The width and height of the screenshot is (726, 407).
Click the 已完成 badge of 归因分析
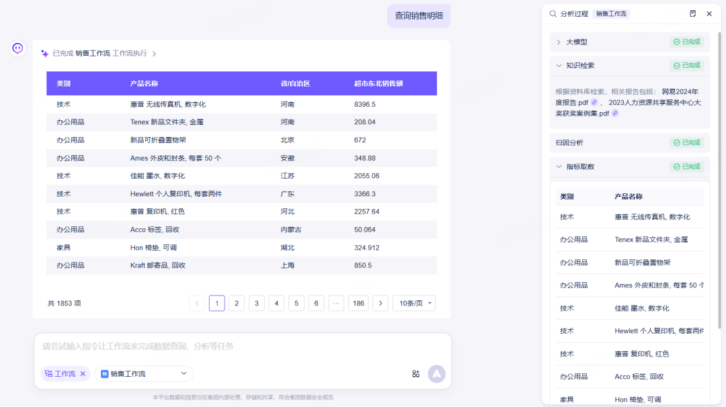686,143
